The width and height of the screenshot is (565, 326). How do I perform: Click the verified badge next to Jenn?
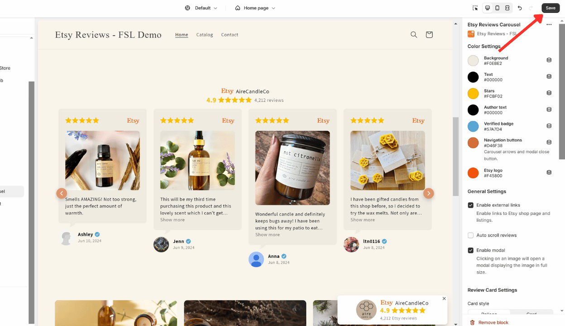pos(188,242)
